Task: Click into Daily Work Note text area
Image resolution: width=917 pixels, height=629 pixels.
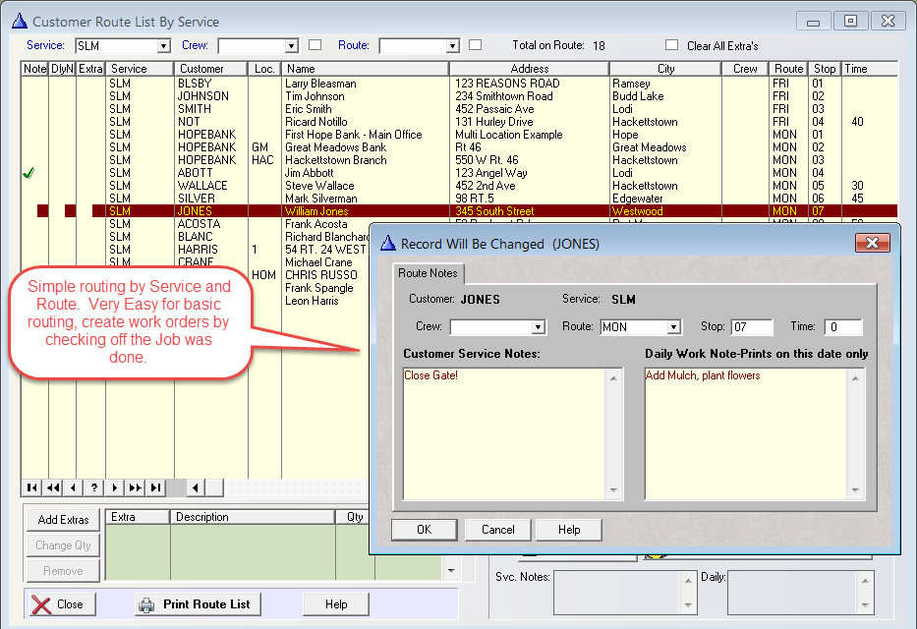Action: click(x=747, y=433)
